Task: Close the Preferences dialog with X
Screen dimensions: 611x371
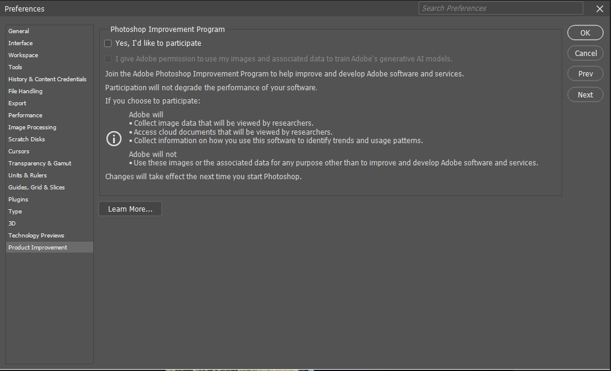Action: coord(600,9)
